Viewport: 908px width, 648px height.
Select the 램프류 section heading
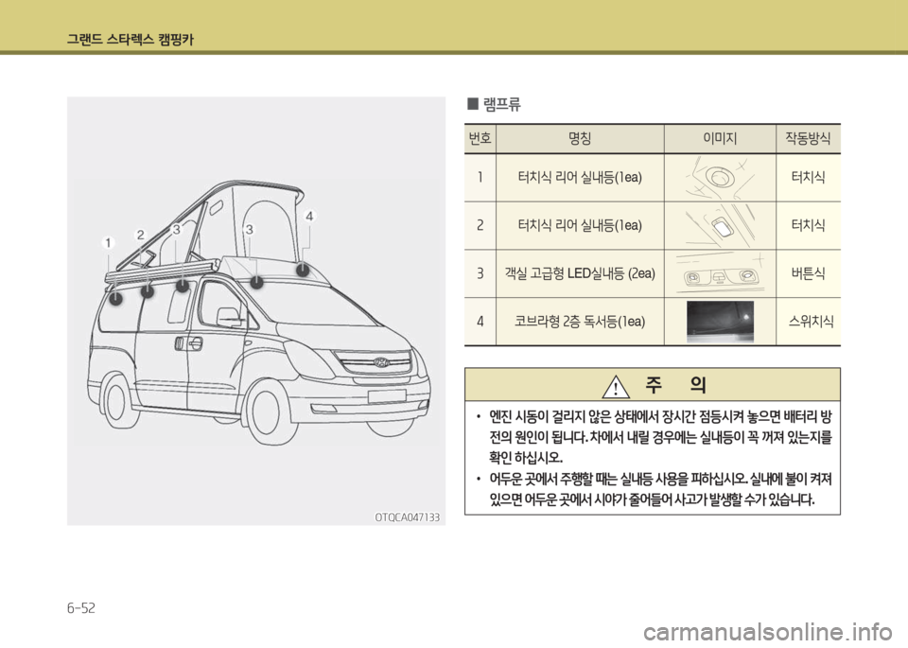[x=494, y=104]
